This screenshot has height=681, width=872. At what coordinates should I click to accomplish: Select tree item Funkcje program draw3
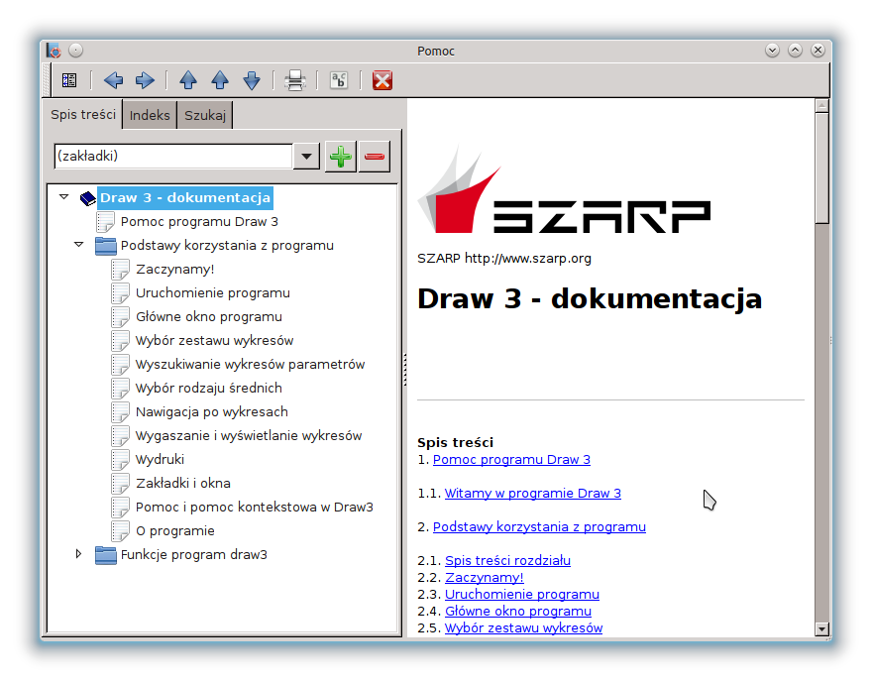194,555
